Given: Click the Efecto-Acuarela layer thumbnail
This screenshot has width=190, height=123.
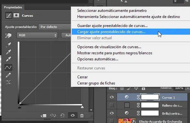Looking at the screenshot, I should (x=127, y=120).
